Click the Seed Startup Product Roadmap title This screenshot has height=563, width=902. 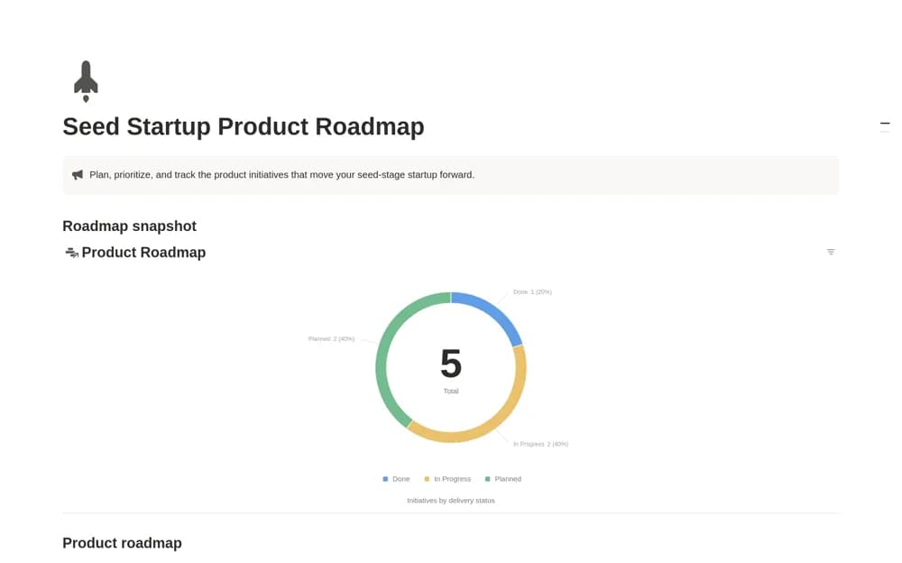(244, 126)
